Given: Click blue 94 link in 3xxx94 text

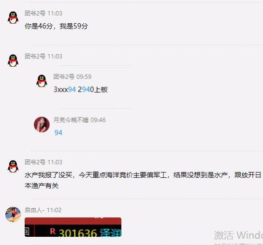Looking at the screenshot, I should click(72, 89).
